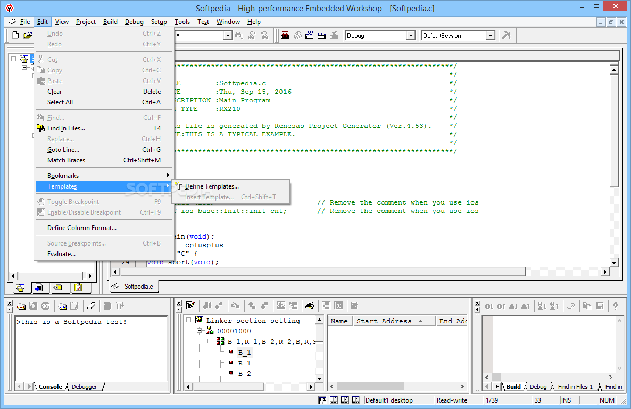This screenshot has width=631, height=409.
Task: Open the Debug configuration dropdown
Action: pyautogui.click(x=410, y=36)
